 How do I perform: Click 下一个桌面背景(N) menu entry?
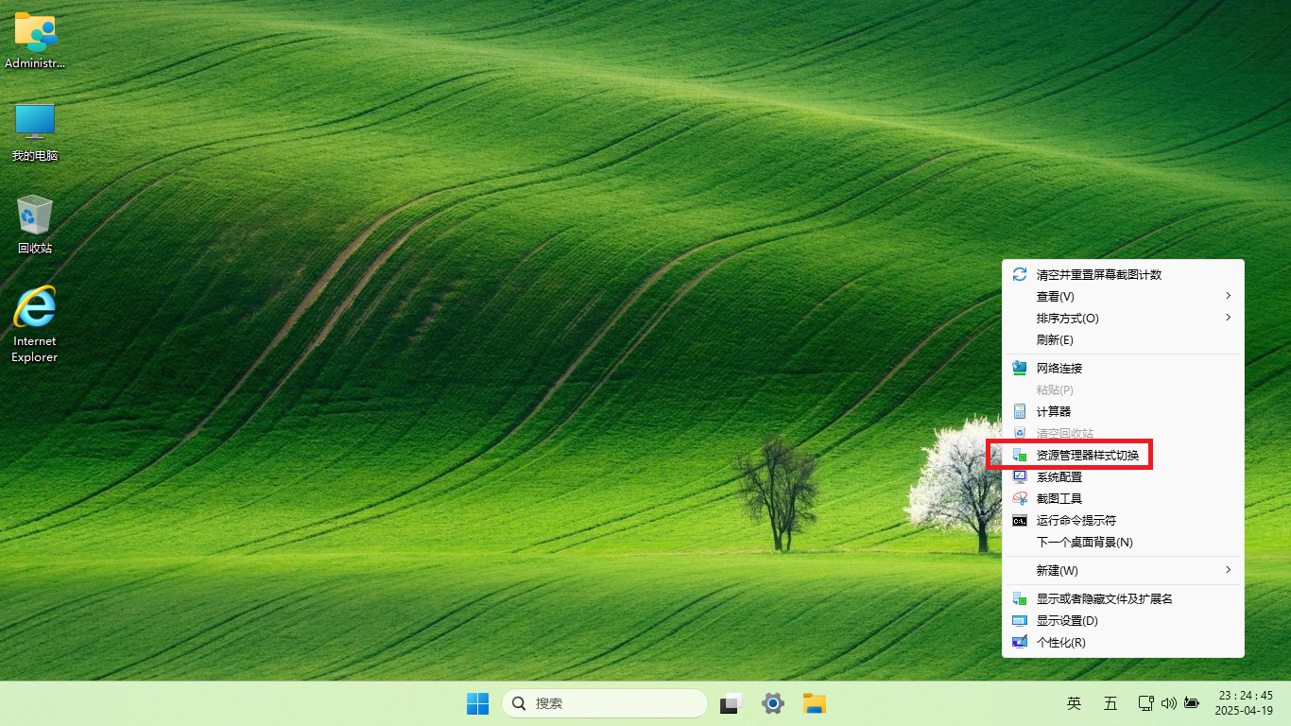(1123, 542)
